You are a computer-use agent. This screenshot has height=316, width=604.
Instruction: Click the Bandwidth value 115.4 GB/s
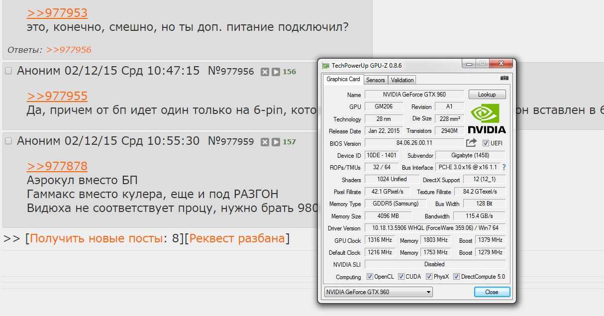pos(479,216)
